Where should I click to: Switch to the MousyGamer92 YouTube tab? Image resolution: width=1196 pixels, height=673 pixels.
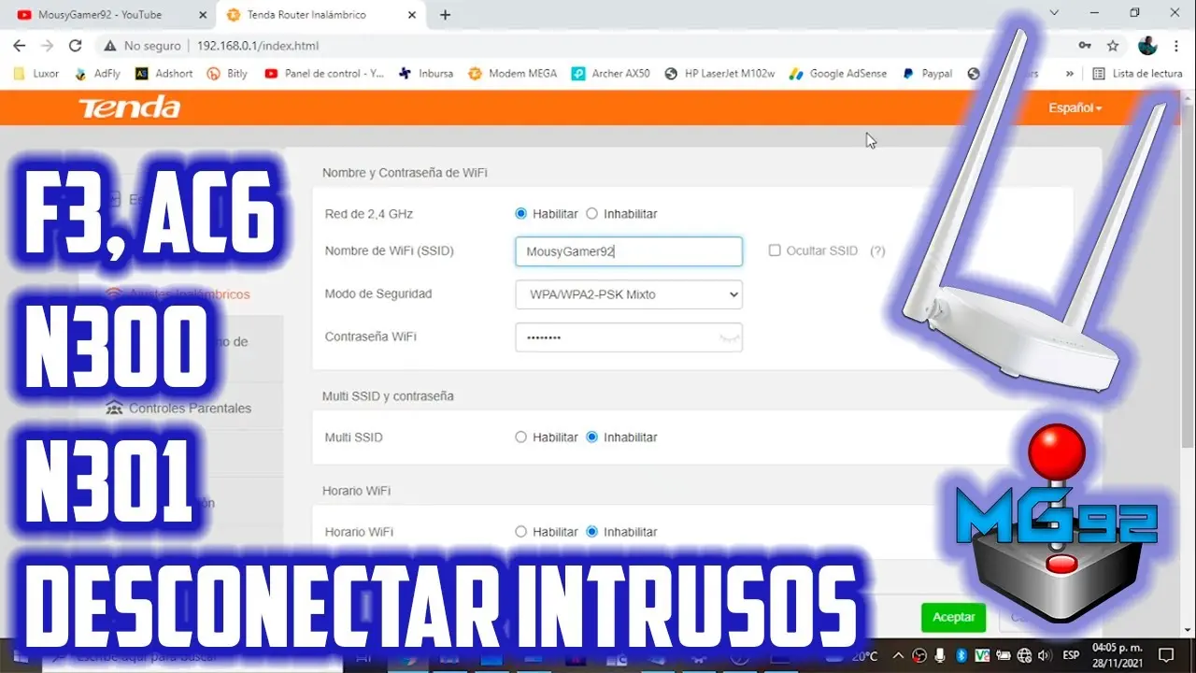[109, 15]
